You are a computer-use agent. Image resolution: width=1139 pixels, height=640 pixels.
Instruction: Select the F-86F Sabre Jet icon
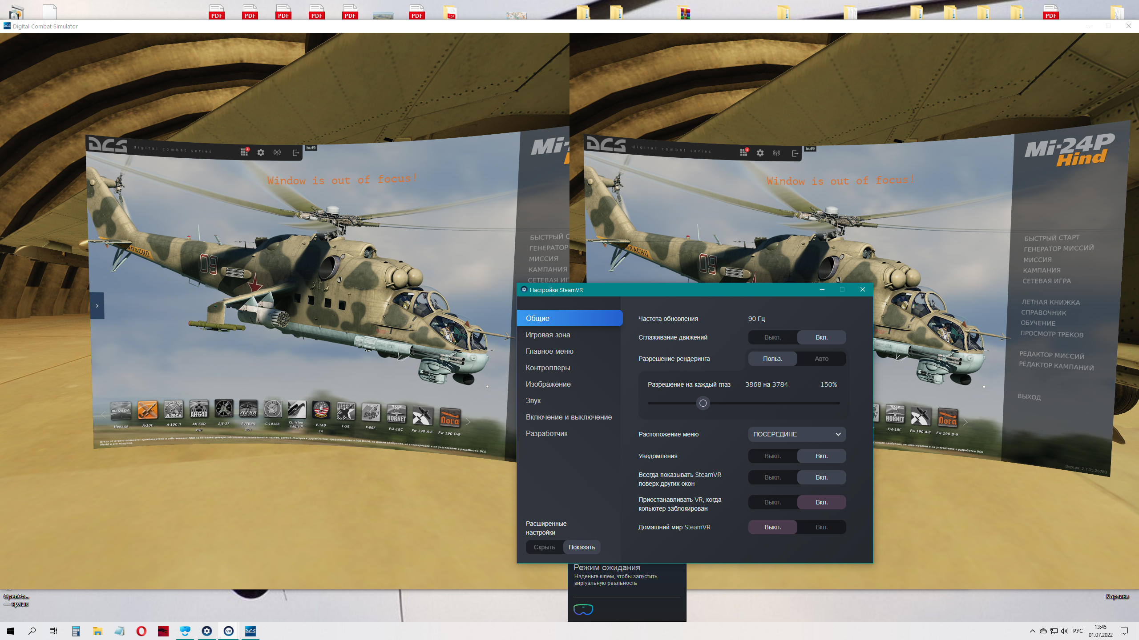tap(371, 413)
